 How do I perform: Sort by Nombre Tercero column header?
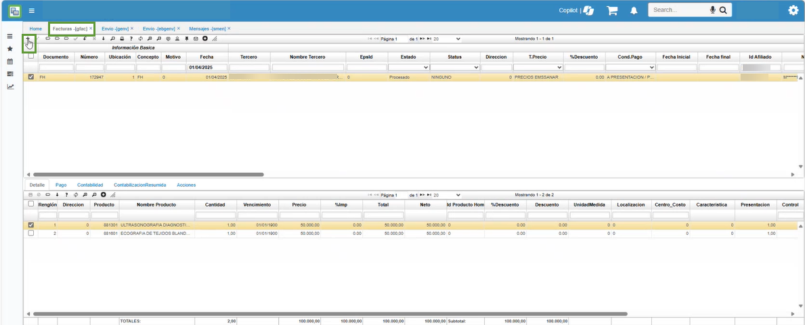coord(308,57)
